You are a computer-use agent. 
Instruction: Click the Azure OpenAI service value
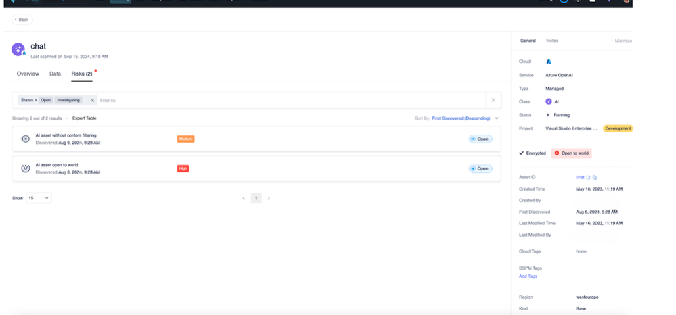point(559,75)
